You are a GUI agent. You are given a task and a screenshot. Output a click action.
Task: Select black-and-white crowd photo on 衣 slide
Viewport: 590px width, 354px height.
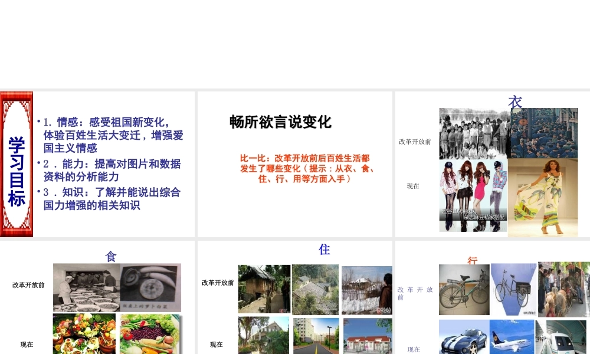tap(475, 133)
